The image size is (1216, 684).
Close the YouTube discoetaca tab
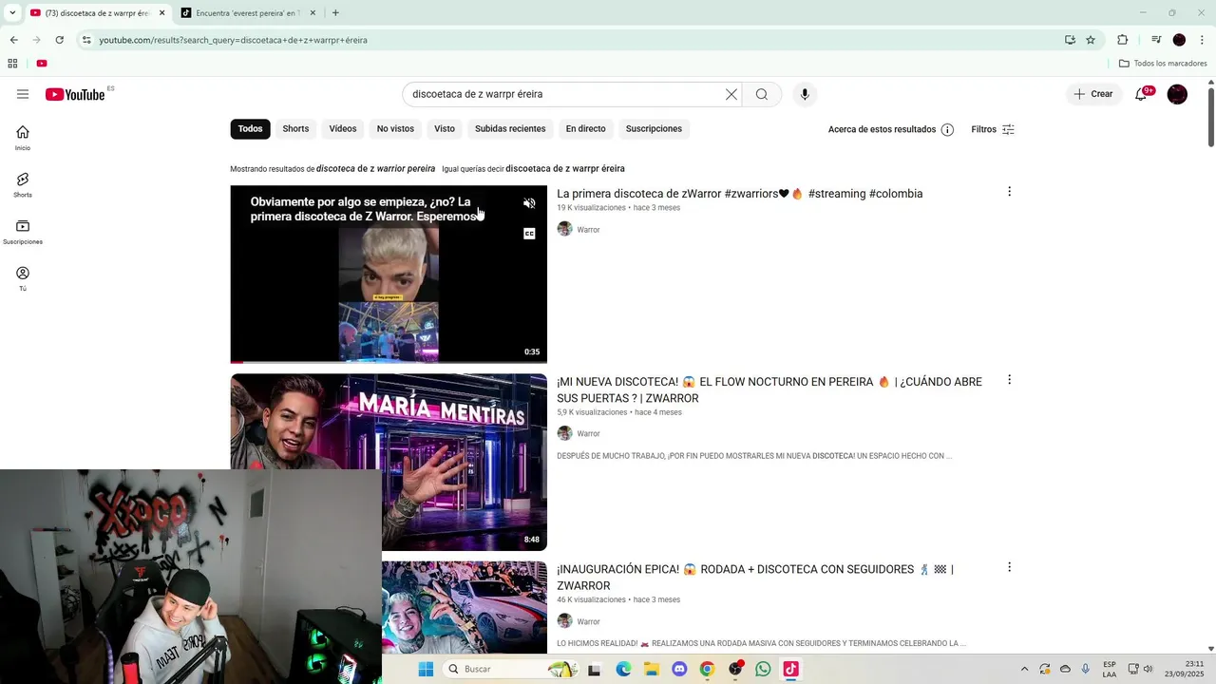(x=162, y=13)
